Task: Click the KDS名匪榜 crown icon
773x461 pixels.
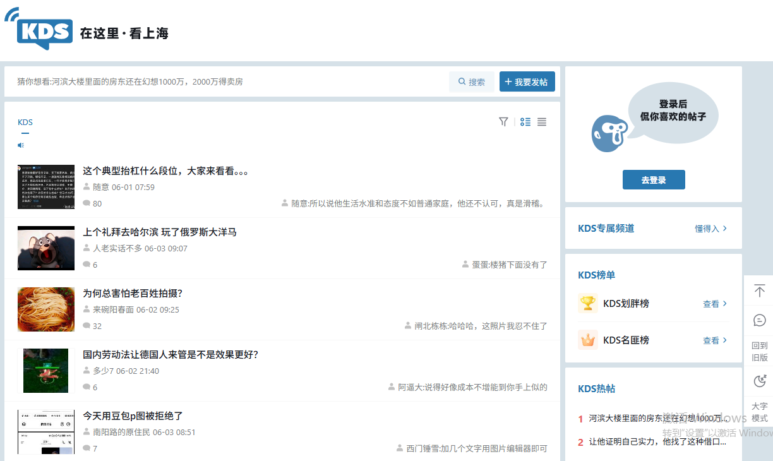Action: [x=588, y=340]
